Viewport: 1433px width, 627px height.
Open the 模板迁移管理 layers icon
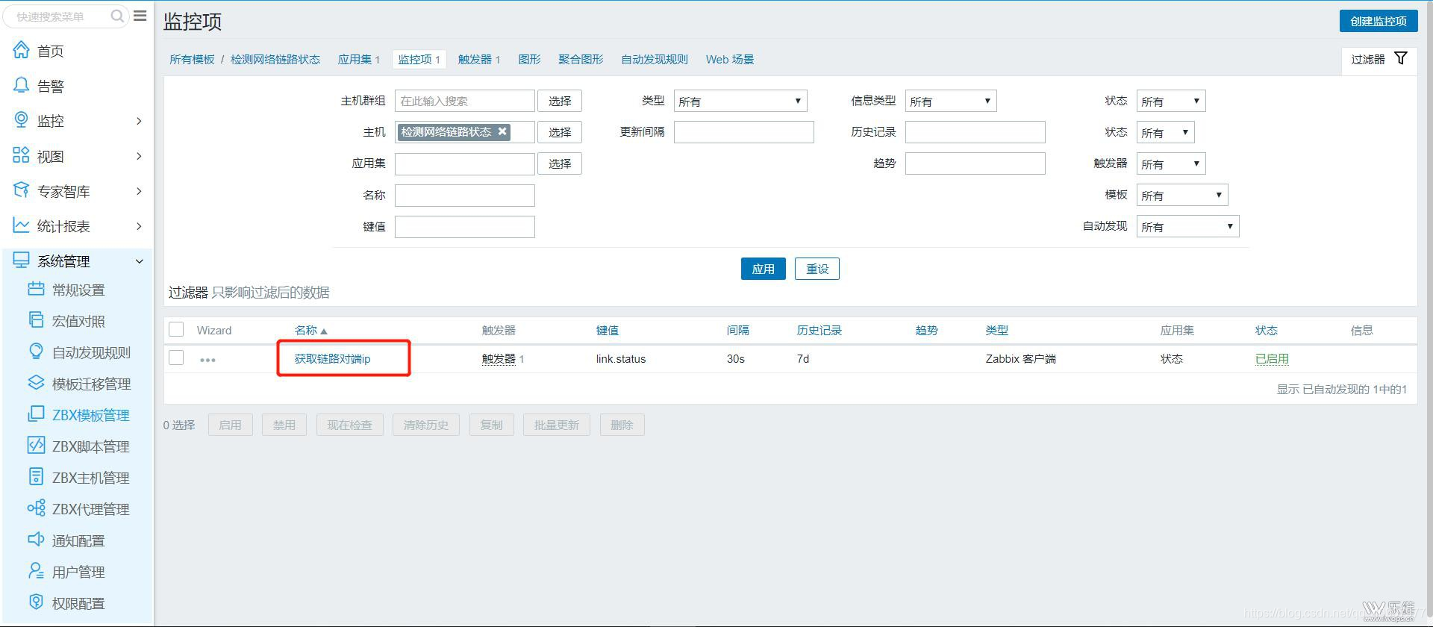[36, 383]
